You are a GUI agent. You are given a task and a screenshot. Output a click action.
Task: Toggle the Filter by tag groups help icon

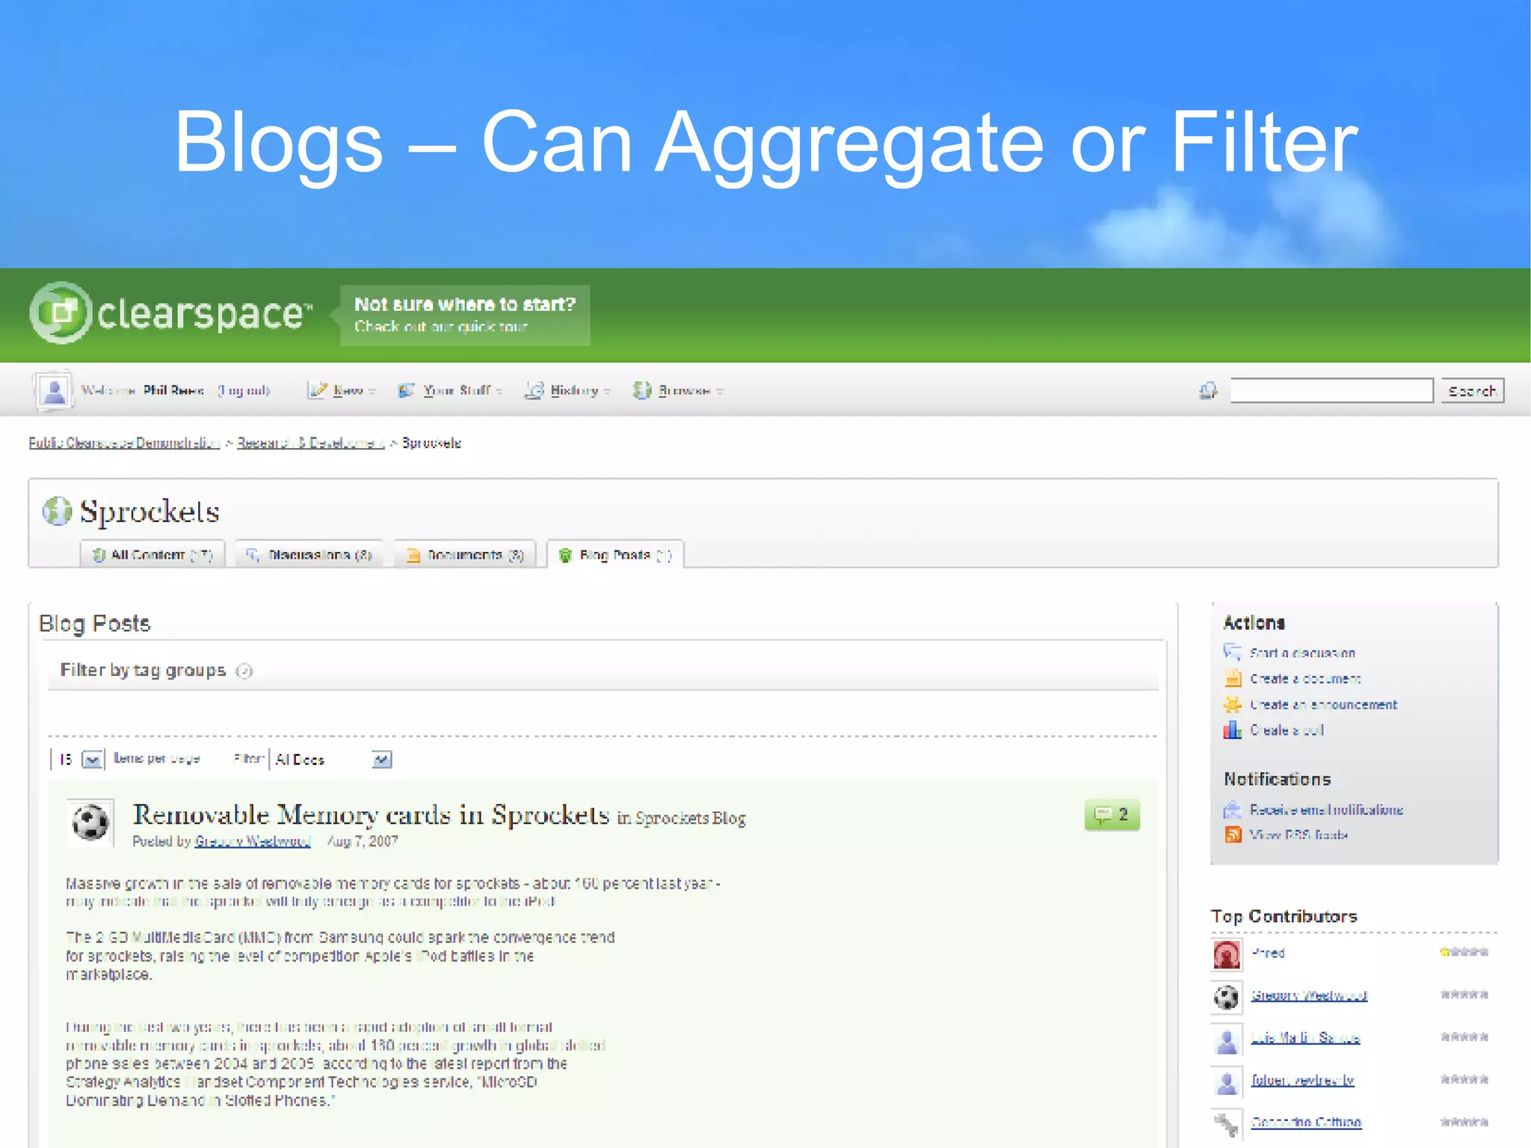[244, 671]
